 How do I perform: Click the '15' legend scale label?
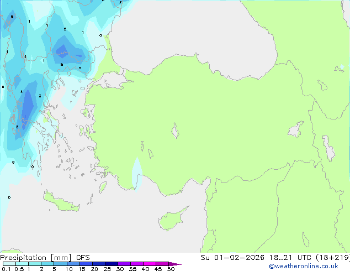click(82, 269)
